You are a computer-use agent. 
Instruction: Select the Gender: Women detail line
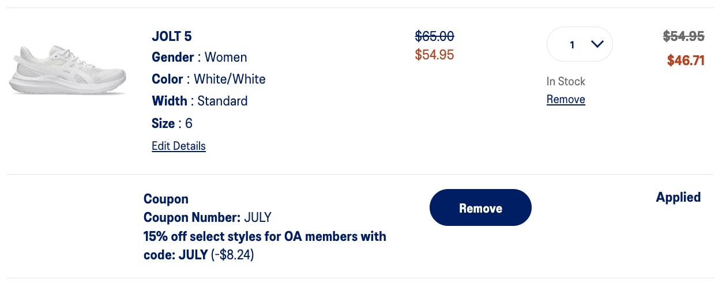(x=200, y=58)
